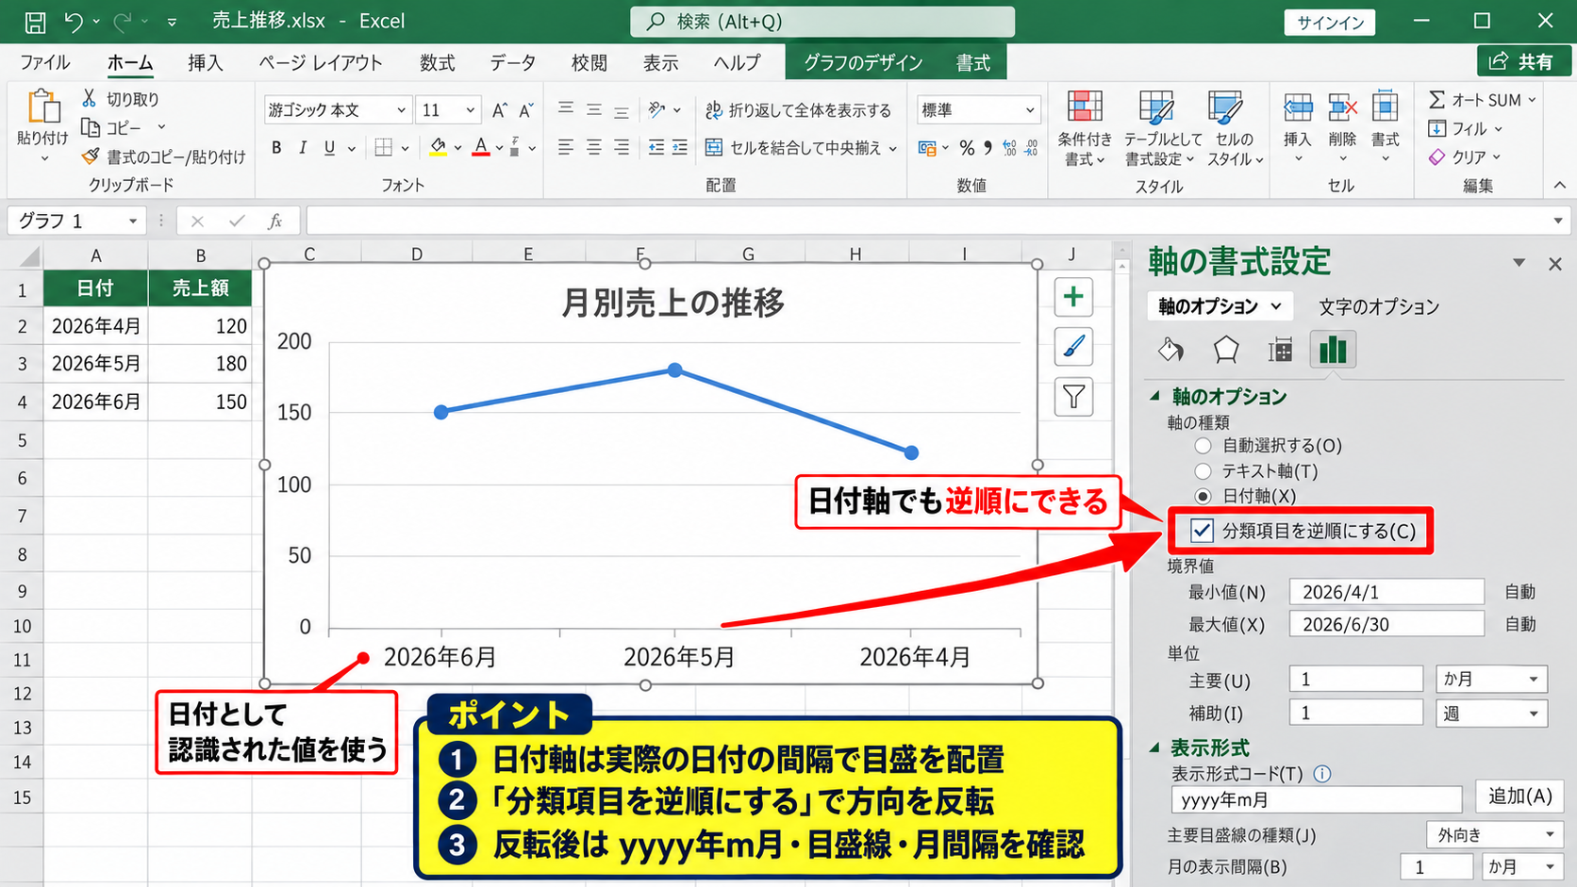Open the Conditional Formatting icon
1577x887 pixels.
[x=1085, y=107]
